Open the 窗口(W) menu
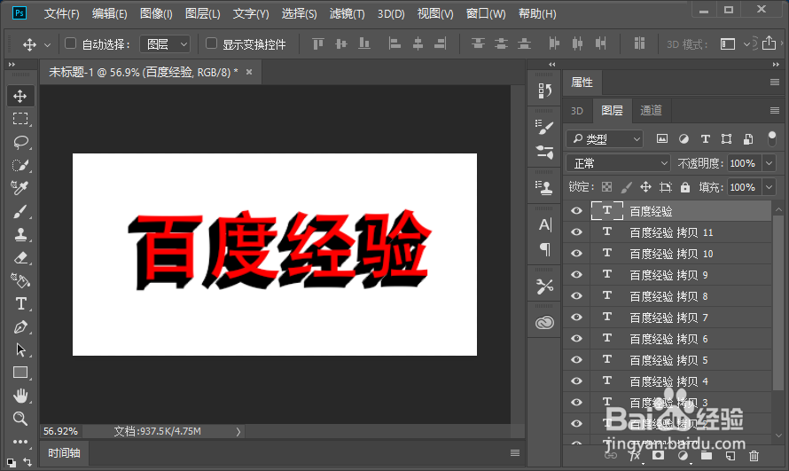This screenshot has height=471, width=789. pos(486,13)
